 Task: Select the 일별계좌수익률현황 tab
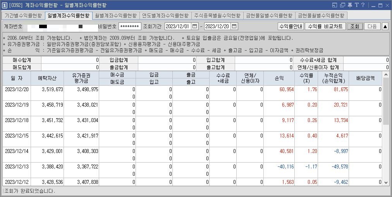69,15
